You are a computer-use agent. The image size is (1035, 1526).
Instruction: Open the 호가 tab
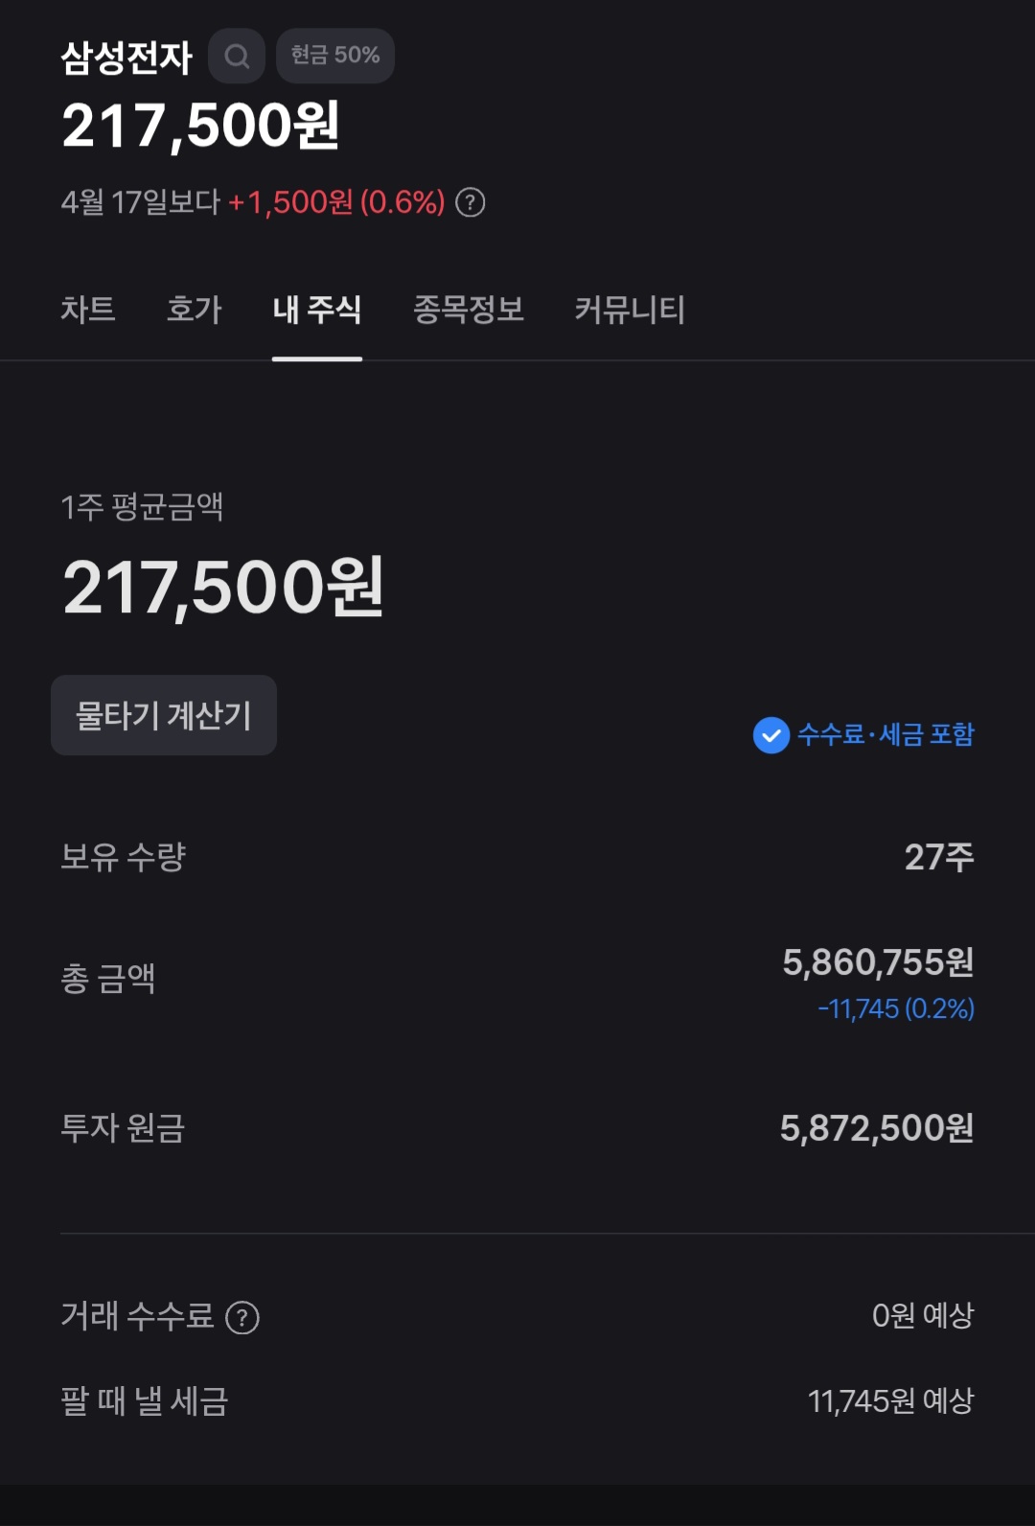(195, 310)
